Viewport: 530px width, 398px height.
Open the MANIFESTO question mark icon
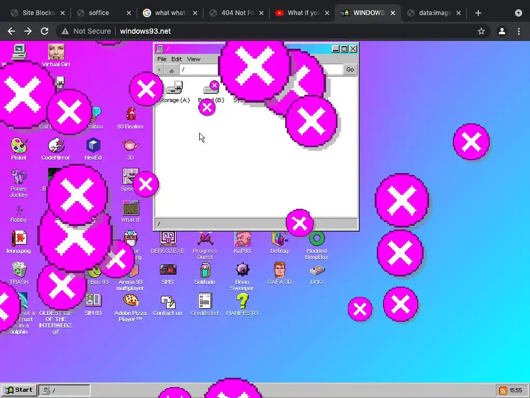click(x=242, y=305)
